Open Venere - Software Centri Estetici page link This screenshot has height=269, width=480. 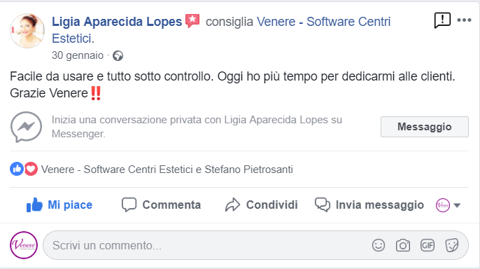tap(221, 30)
